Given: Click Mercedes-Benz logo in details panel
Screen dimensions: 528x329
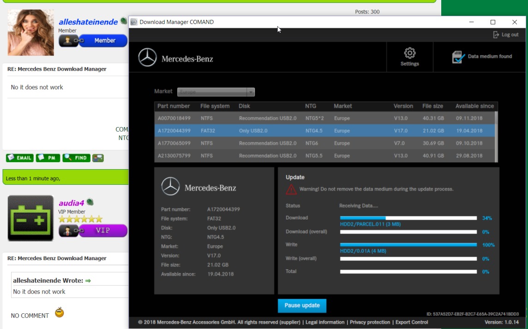Looking at the screenshot, I should [170, 186].
